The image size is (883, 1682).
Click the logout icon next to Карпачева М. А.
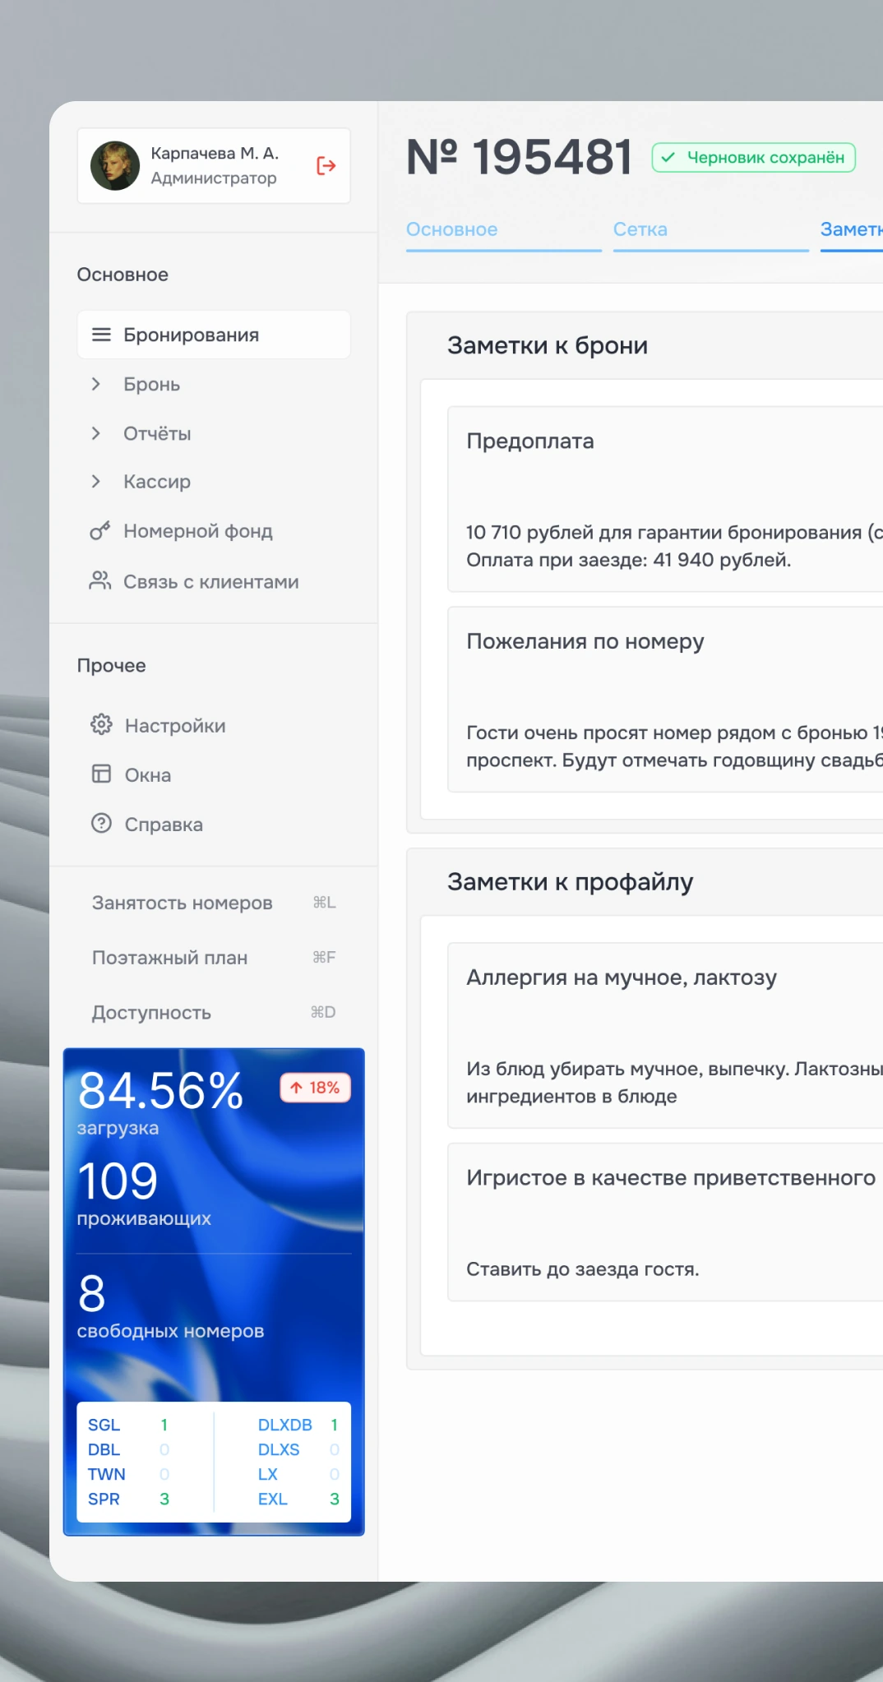click(x=326, y=166)
